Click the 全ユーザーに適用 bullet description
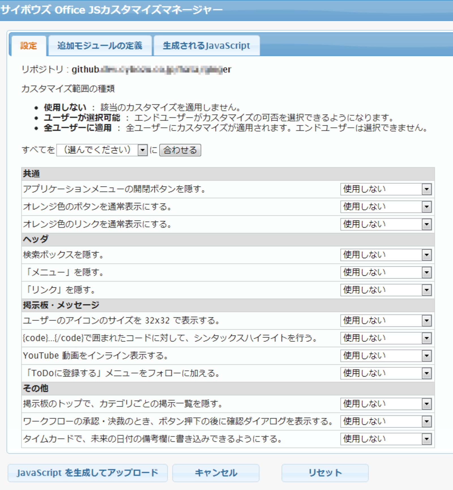The height and width of the screenshot is (490, 453). click(x=236, y=128)
